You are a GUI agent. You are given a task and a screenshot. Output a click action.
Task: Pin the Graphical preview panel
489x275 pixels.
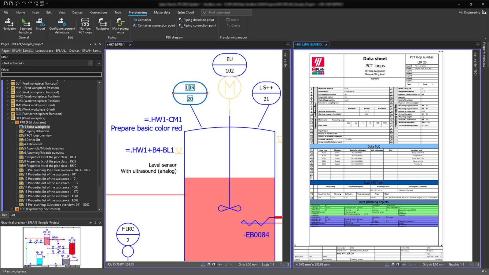point(95,222)
